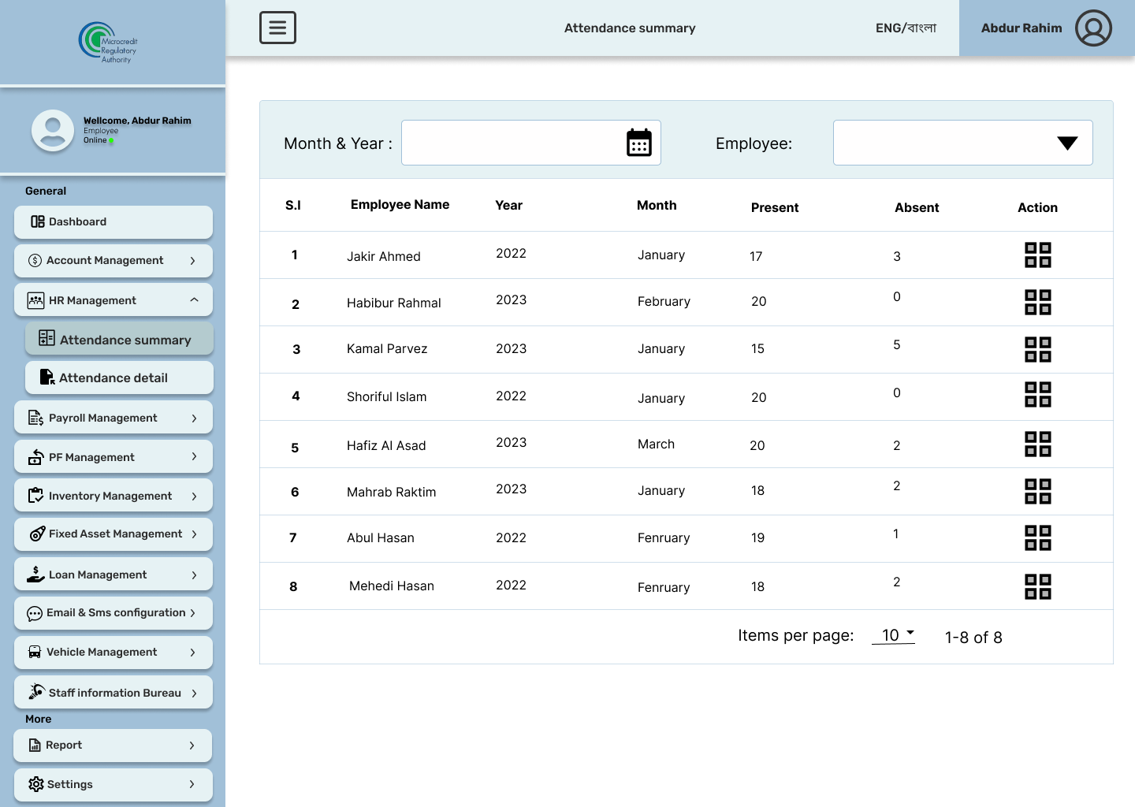The height and width of the screenshot is (807, 1135).
Task: Click the Attendance summary list icon
Action: click(x=47, y=338)
